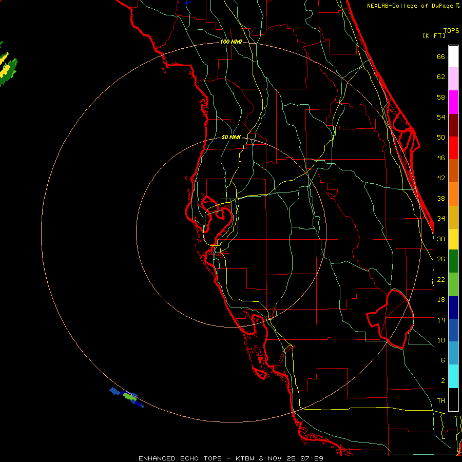Select the yellow 34 kft legend swatch
The width and height of the screenshot is (462, 462).
tap(453, 239)
